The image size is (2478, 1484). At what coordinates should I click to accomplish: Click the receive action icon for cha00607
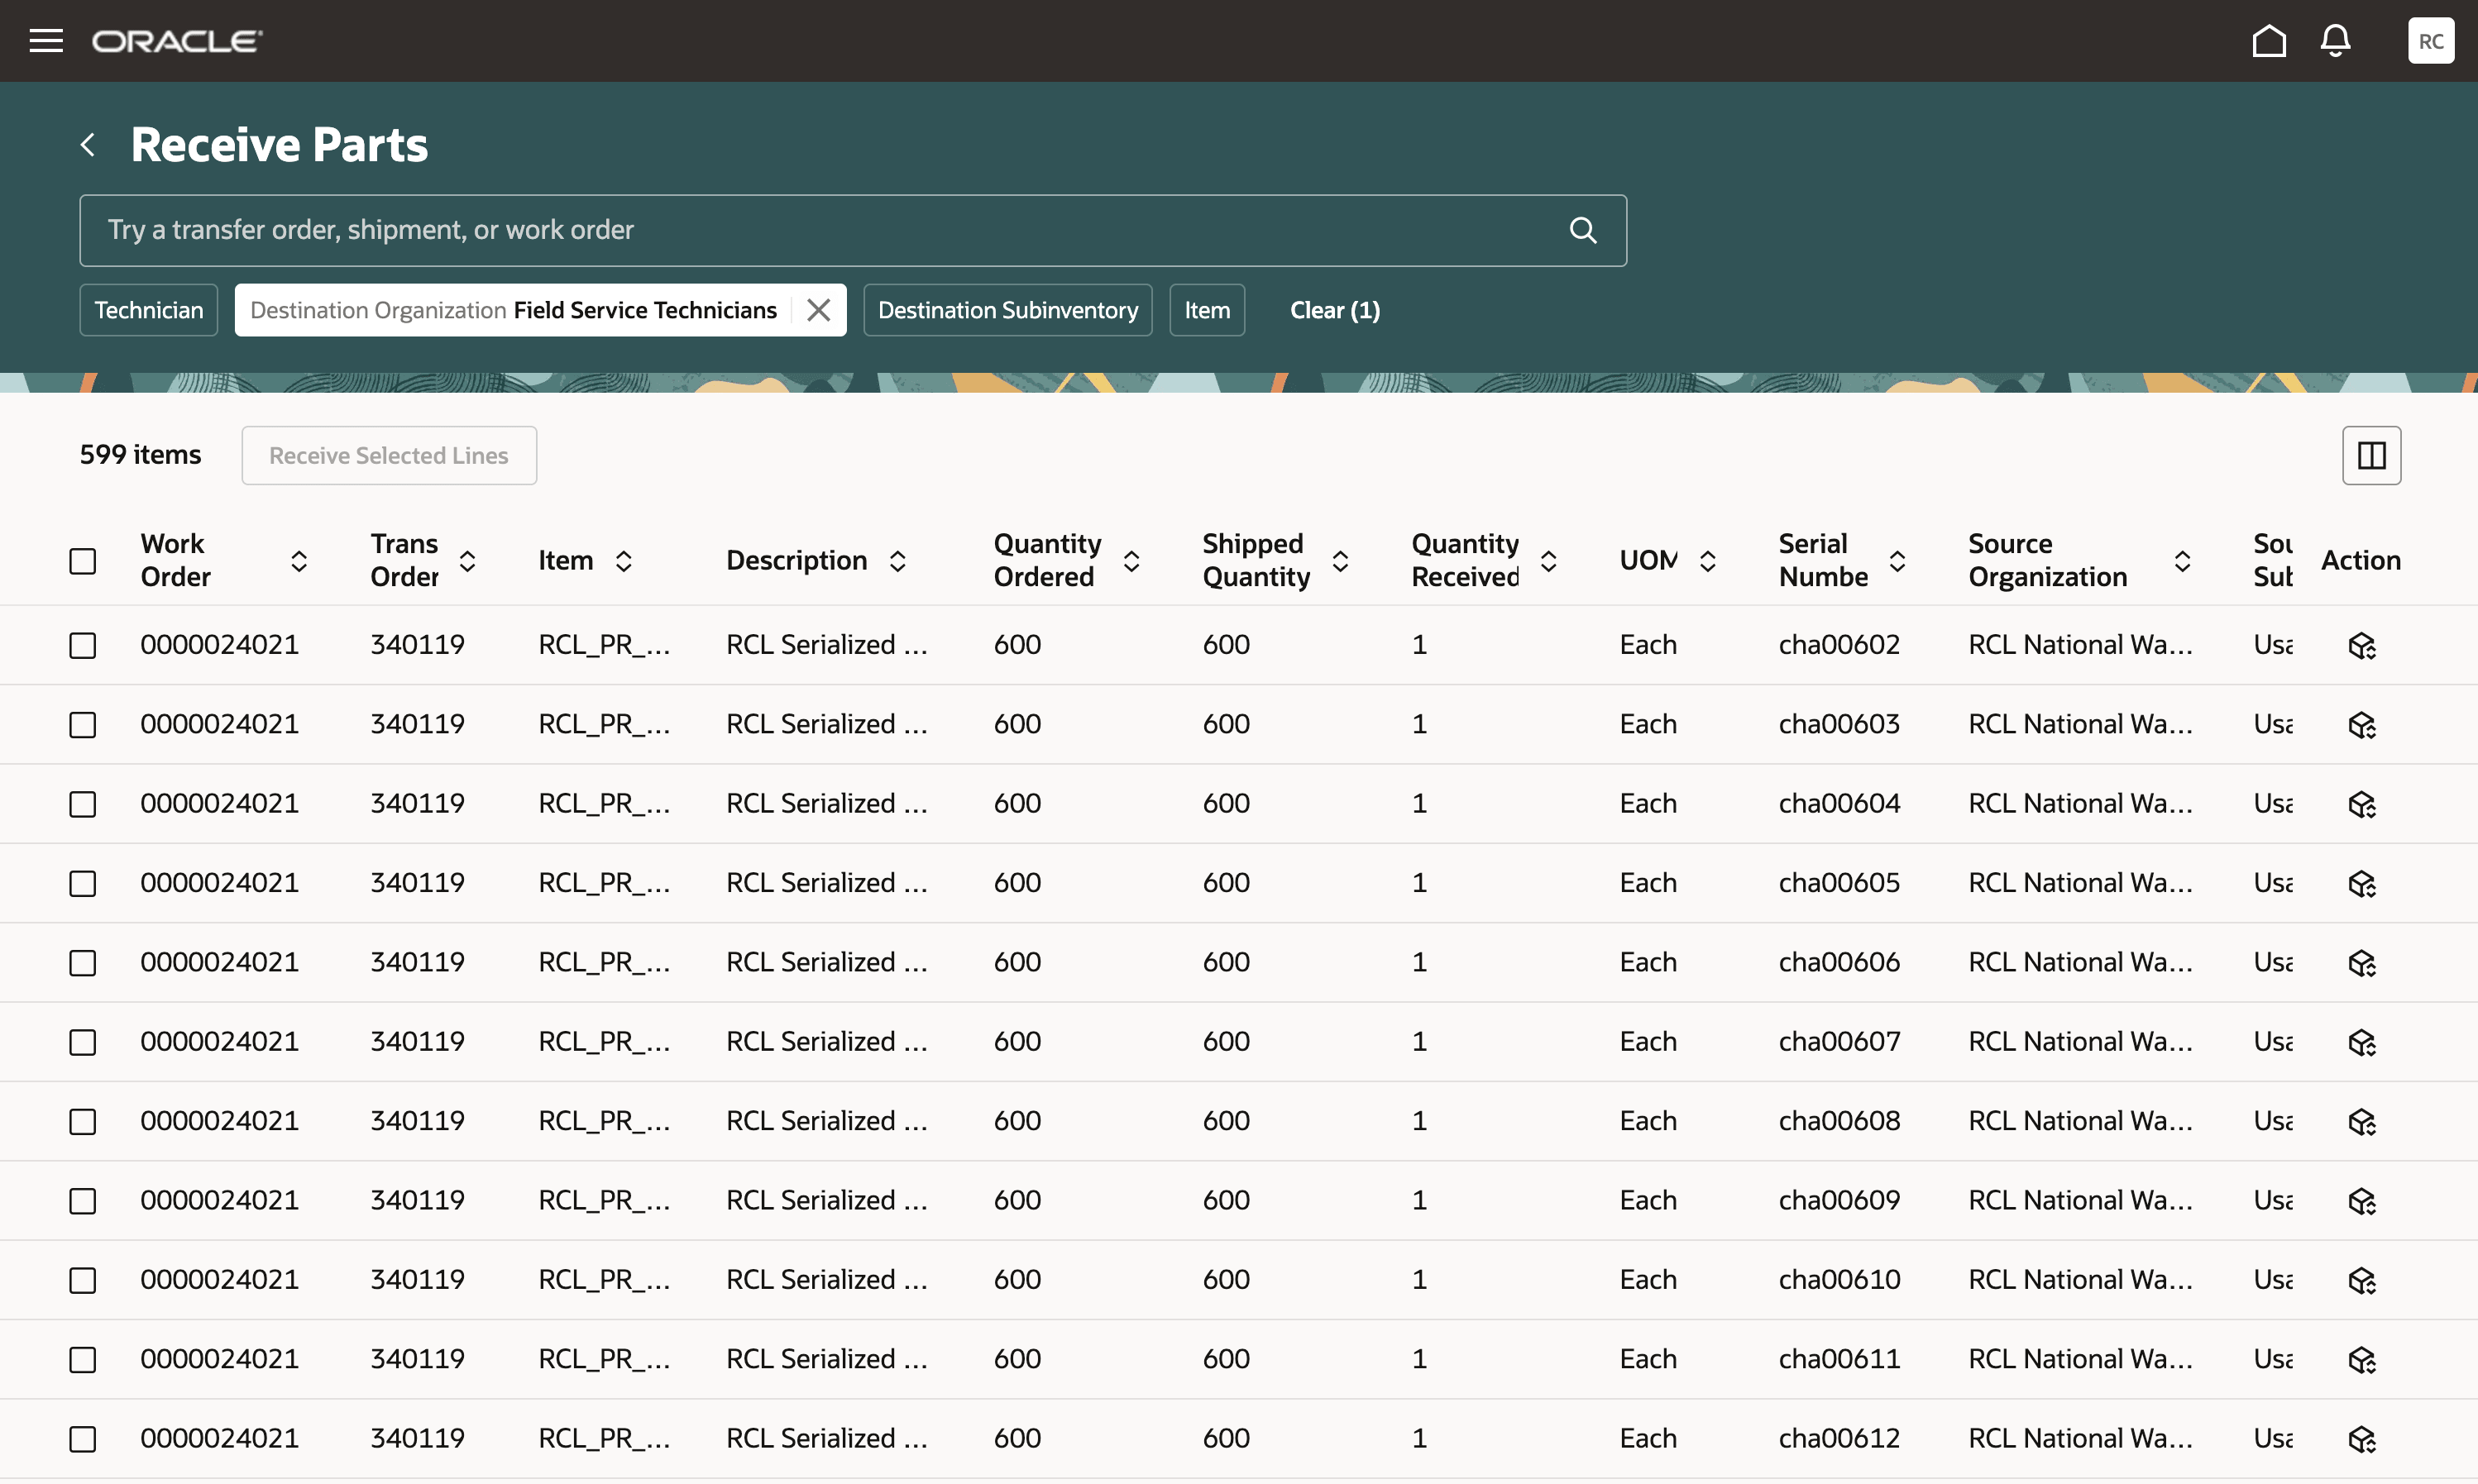click(2362, 1042)
